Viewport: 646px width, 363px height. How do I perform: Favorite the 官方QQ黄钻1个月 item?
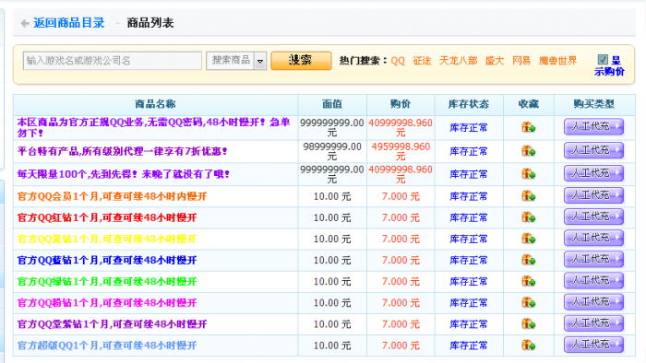coord(529,239)
